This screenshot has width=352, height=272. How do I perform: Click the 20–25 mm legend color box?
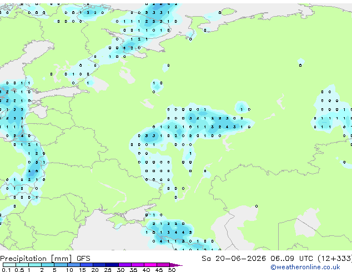point(99,265)
